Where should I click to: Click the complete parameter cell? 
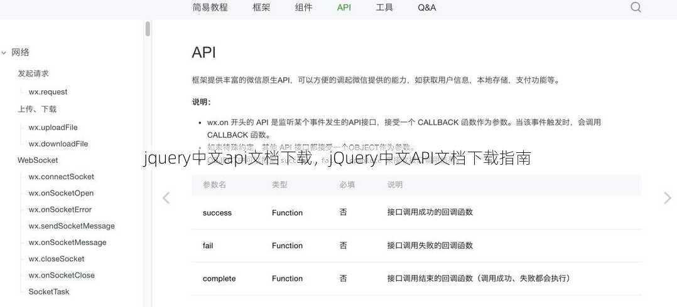[219, 279]
